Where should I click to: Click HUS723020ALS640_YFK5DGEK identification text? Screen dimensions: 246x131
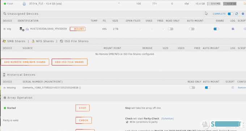[x=48, y=29]
